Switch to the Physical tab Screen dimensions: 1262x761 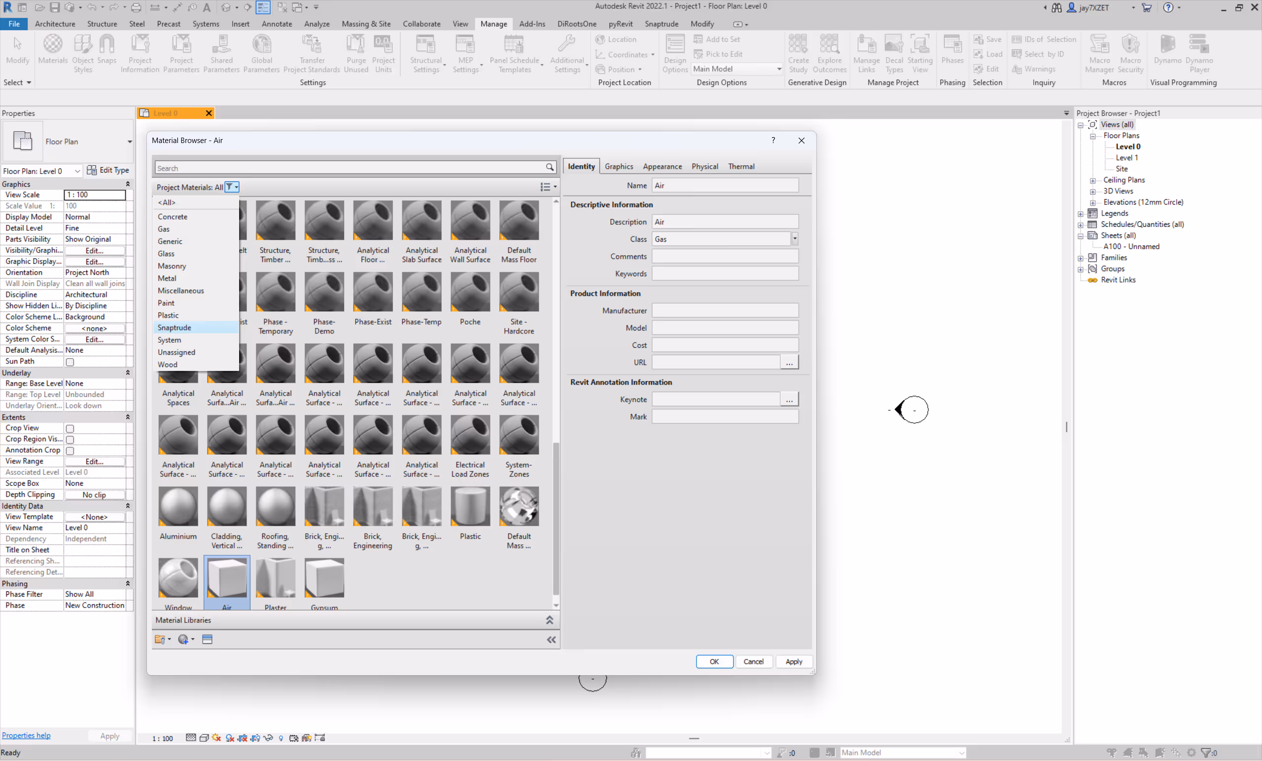[705, 166]
